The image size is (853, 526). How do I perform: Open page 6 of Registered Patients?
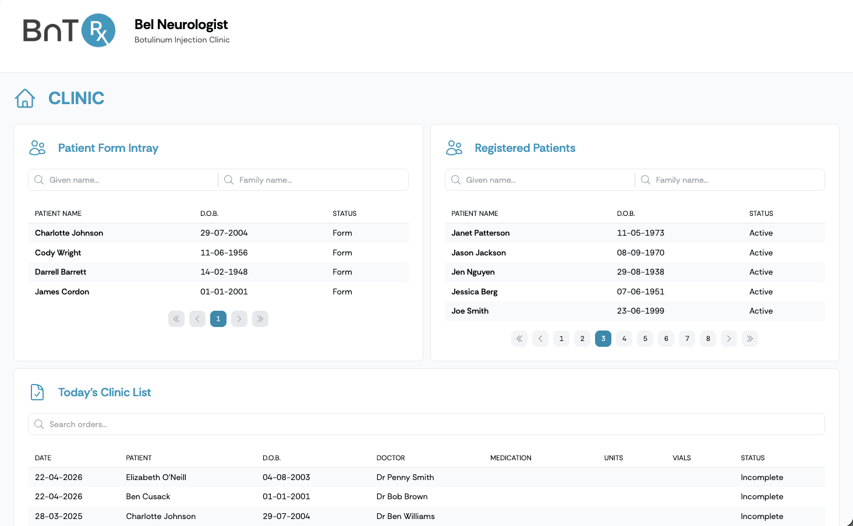click(666, 339)
